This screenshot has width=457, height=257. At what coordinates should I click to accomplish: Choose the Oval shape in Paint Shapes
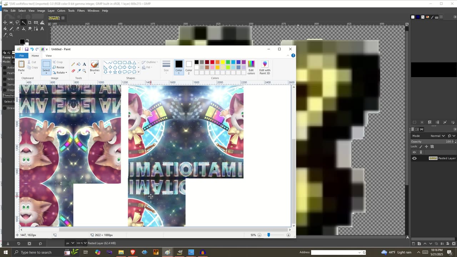115,62
